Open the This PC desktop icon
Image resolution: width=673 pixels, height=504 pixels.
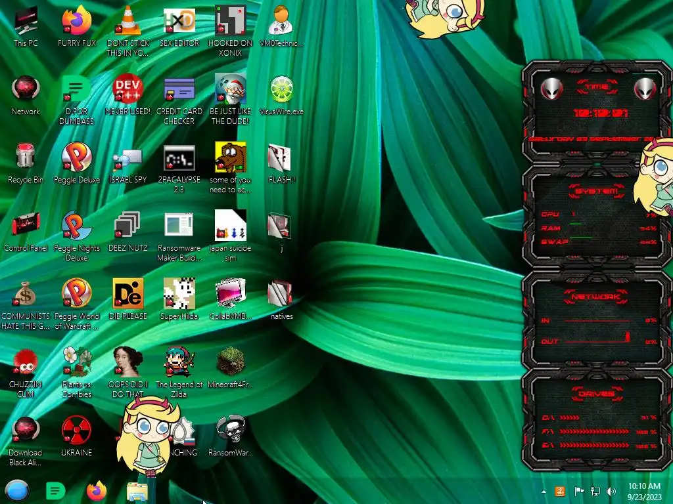click(26, 26)
